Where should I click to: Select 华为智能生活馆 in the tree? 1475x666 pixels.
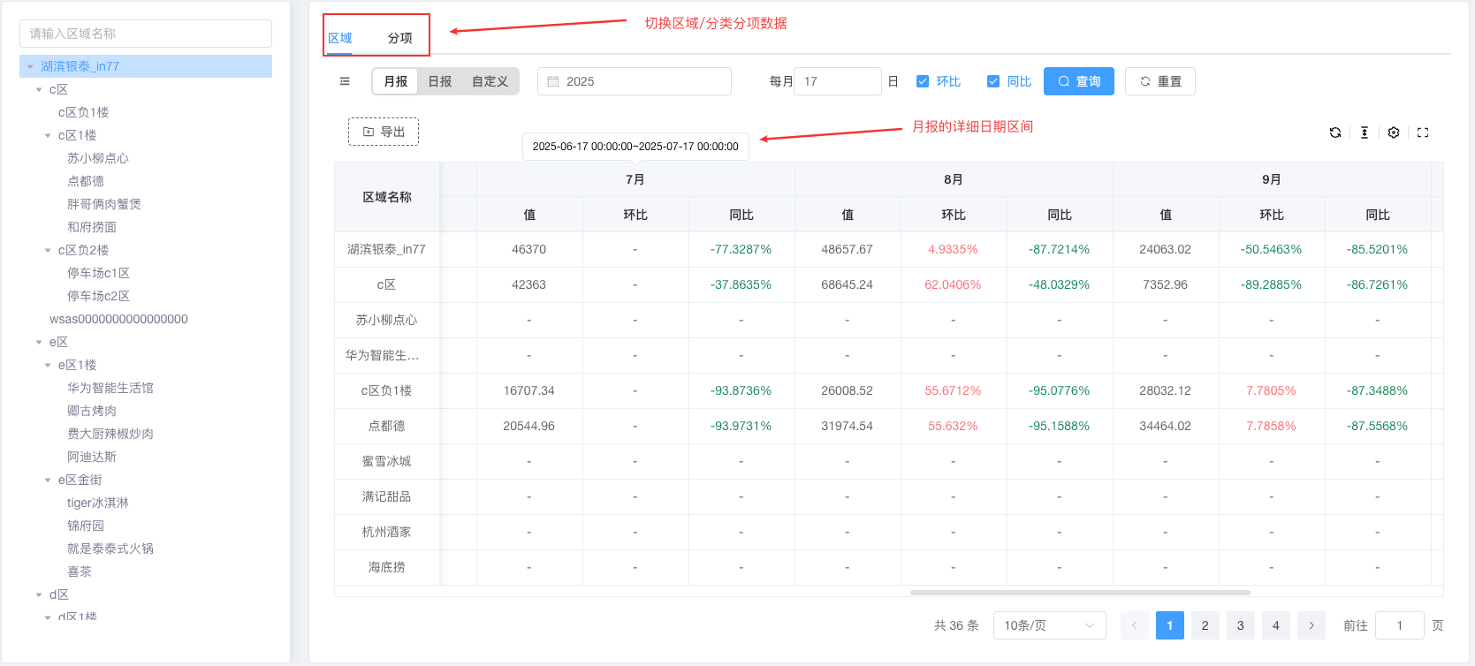(110, 388)
